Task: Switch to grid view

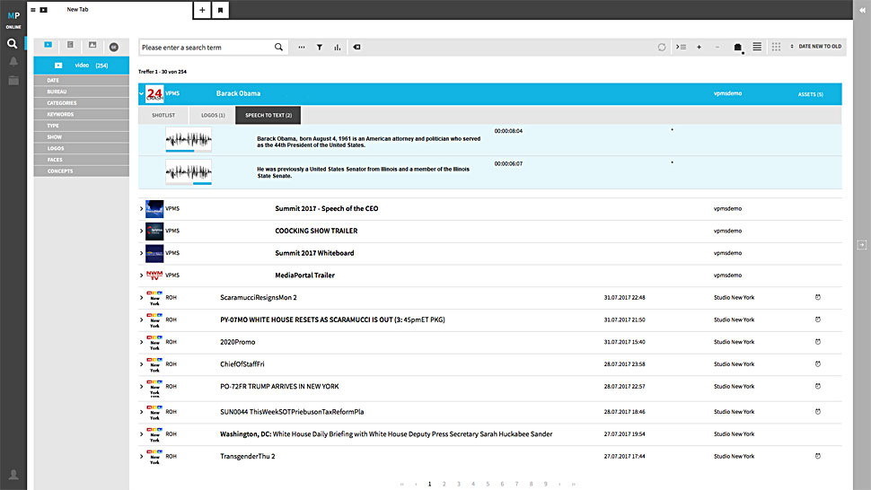Action: [776, 47]
